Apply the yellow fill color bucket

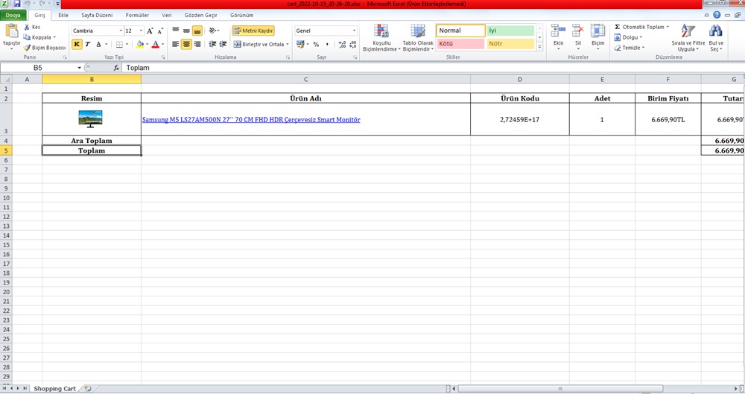click(x=140, y=44)
